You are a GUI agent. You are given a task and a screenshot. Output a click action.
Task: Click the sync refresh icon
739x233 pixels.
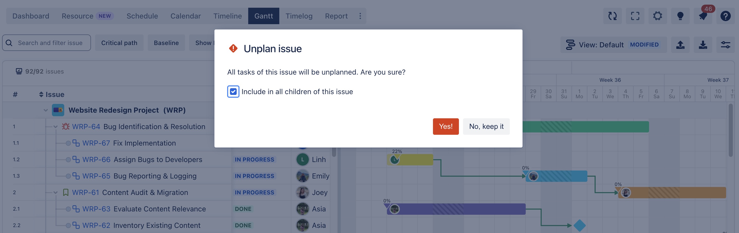612,16
